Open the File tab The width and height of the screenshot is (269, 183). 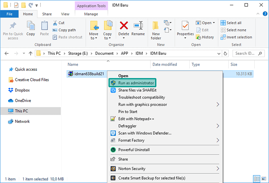tap(9, 14)
